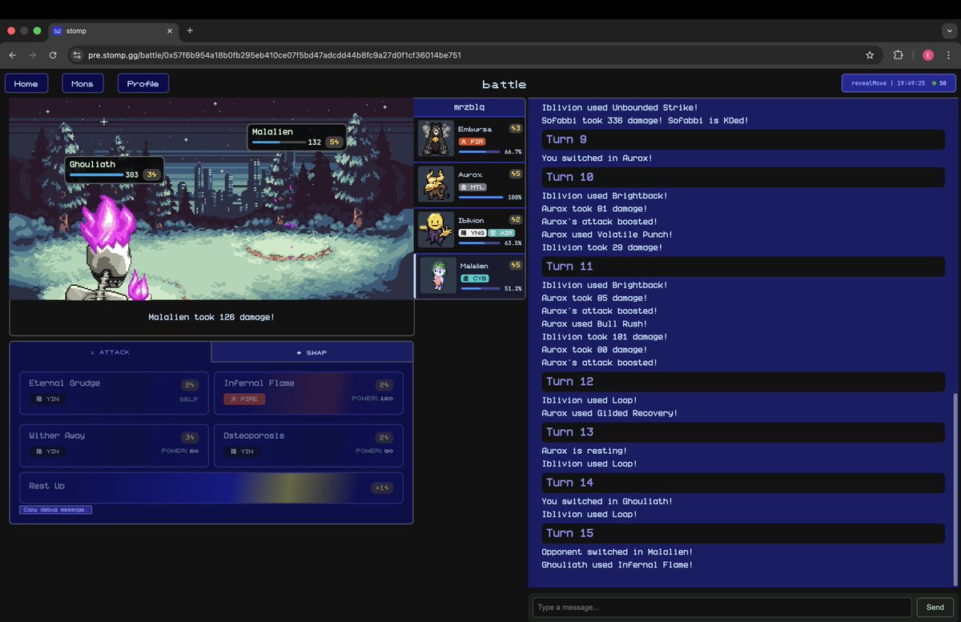Select the Infernal Flame move
The image size is (961, 622).
(x=308, y=392)
